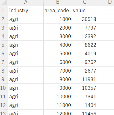
Task: Click the cell containing 11931
Action: [85, 79]
